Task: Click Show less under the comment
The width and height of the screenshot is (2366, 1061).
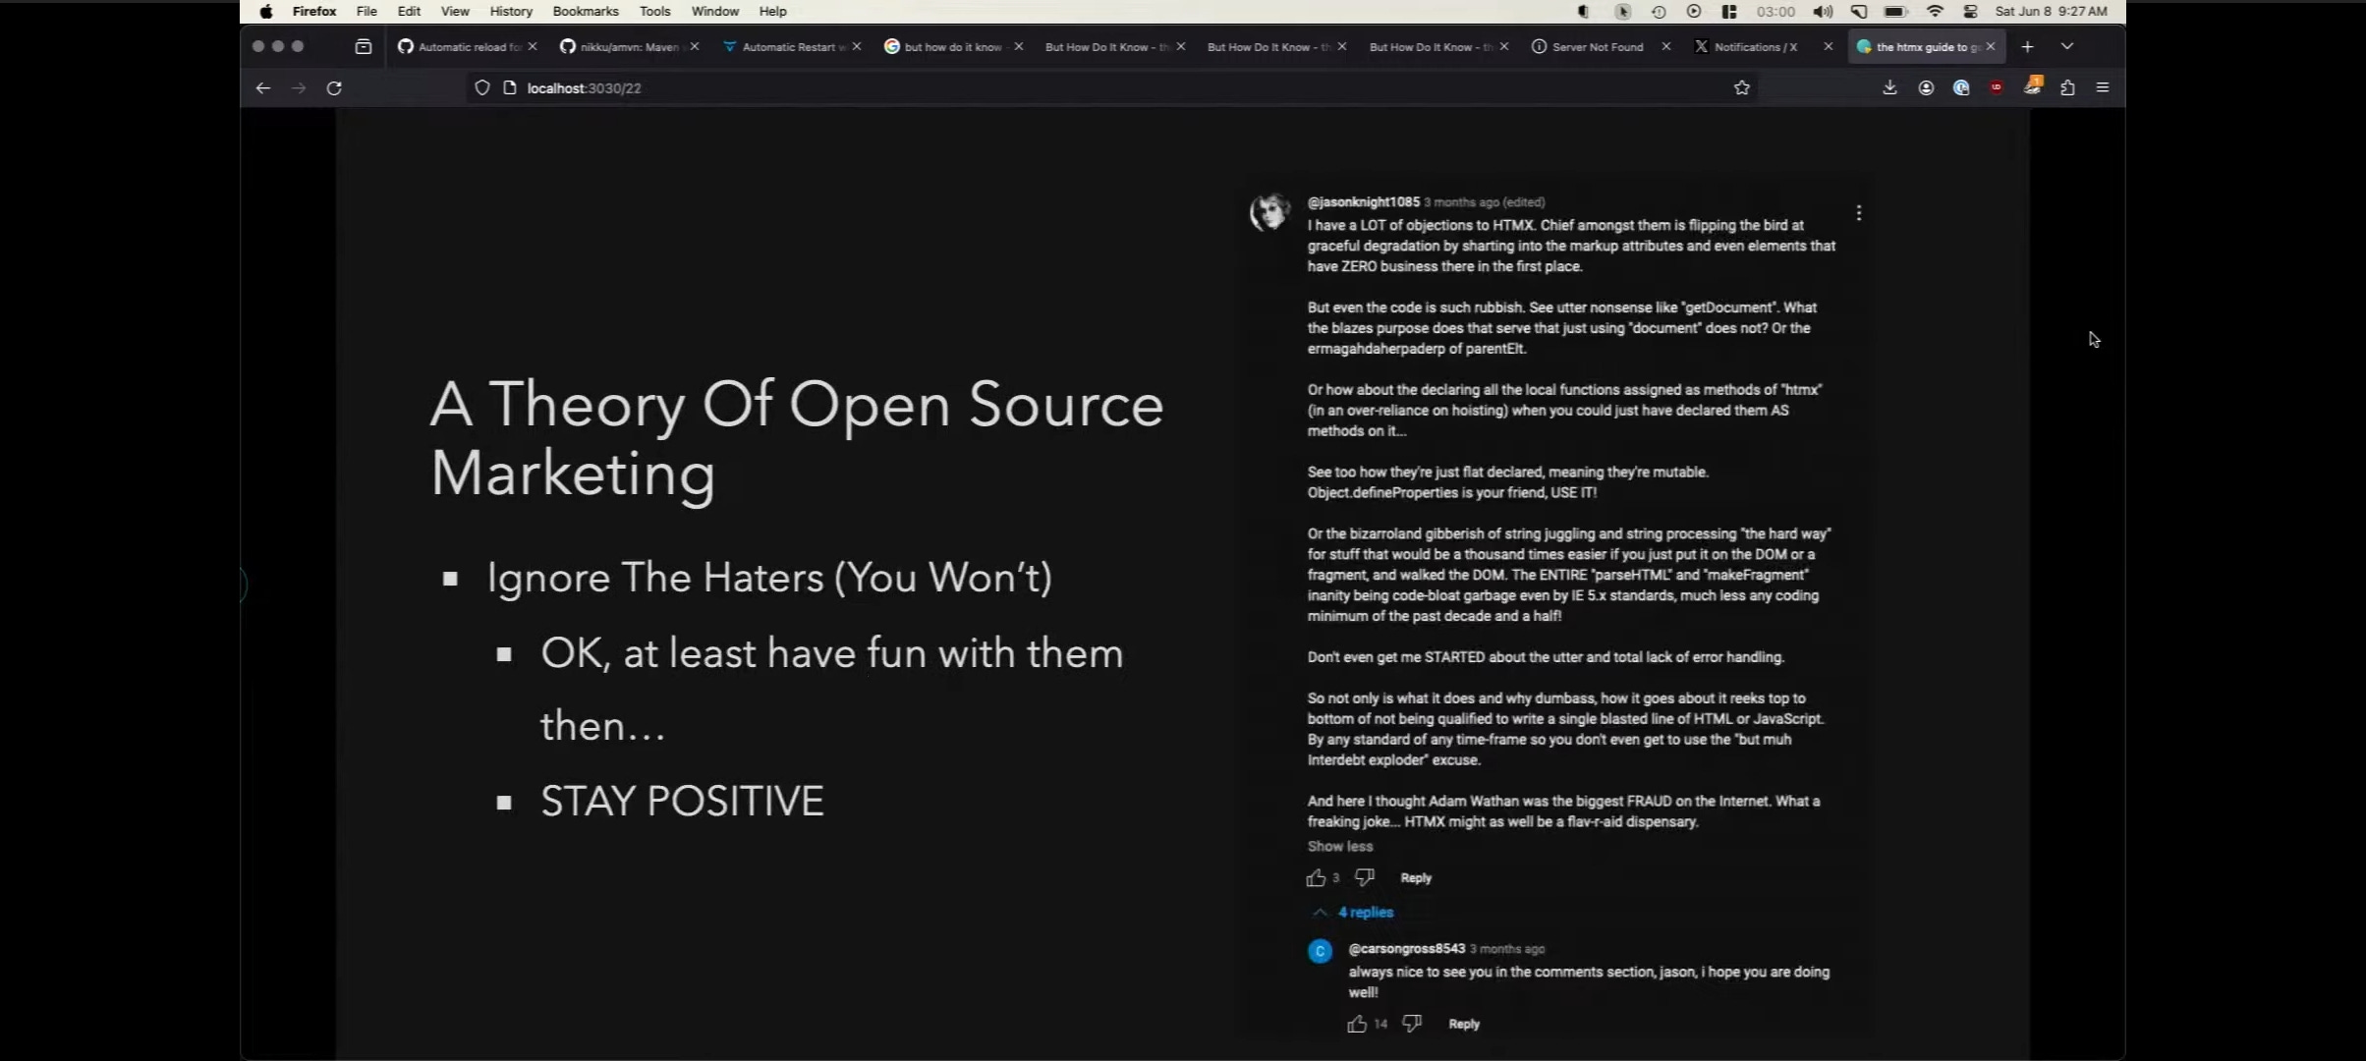Action: (x=1339, y=847)
